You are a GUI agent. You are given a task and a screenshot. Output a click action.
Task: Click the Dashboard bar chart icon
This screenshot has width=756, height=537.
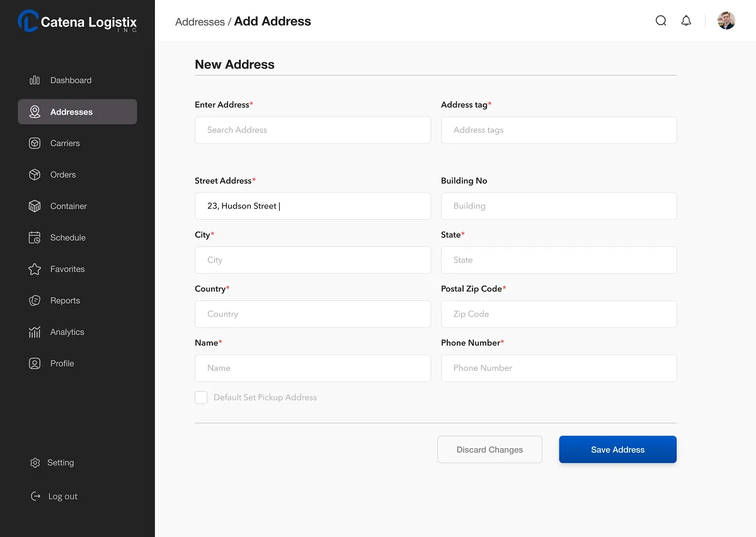(35, 81)
